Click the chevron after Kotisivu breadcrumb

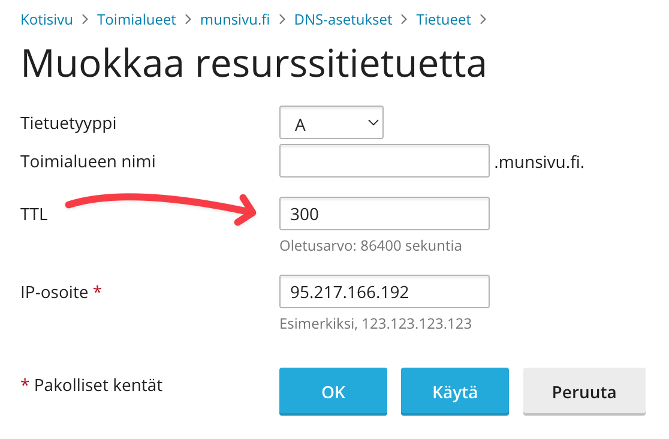coord(85,20)
